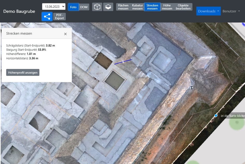245x164 pixels.
Task: Select Höhe messen tool
Action: click(167, 7)
